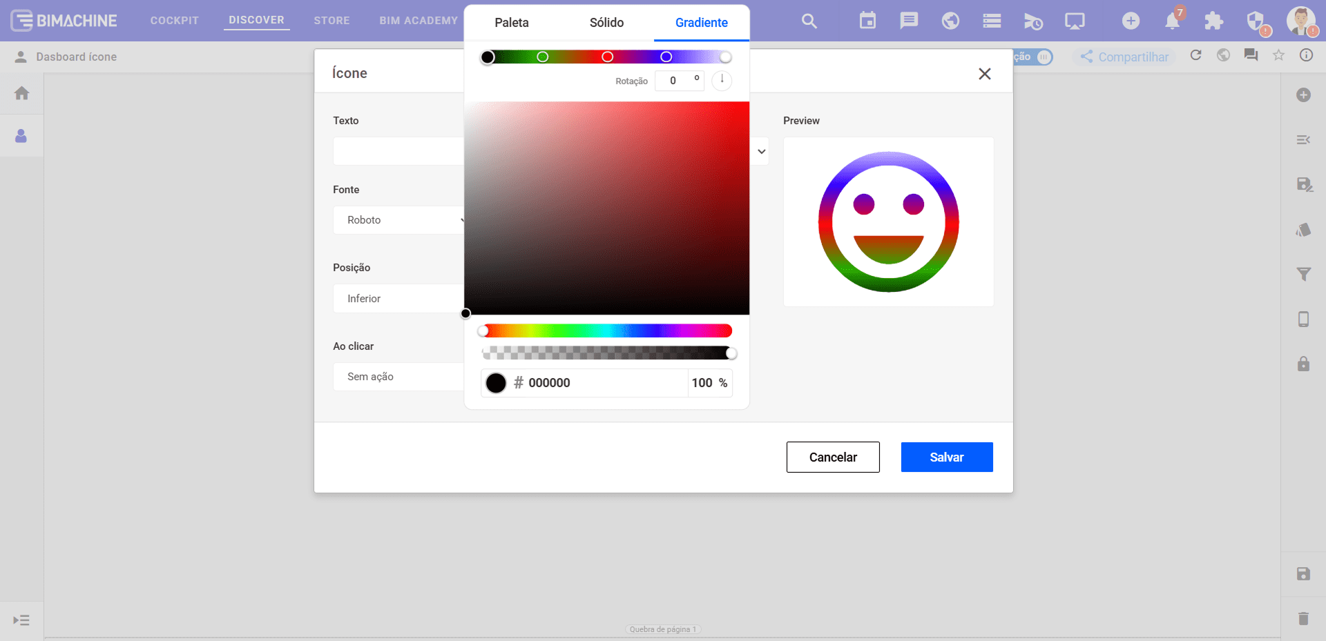The height and width of the screenshot is (641, 1326).
Task: Click the Salvar button
Action: pos(946,457)
